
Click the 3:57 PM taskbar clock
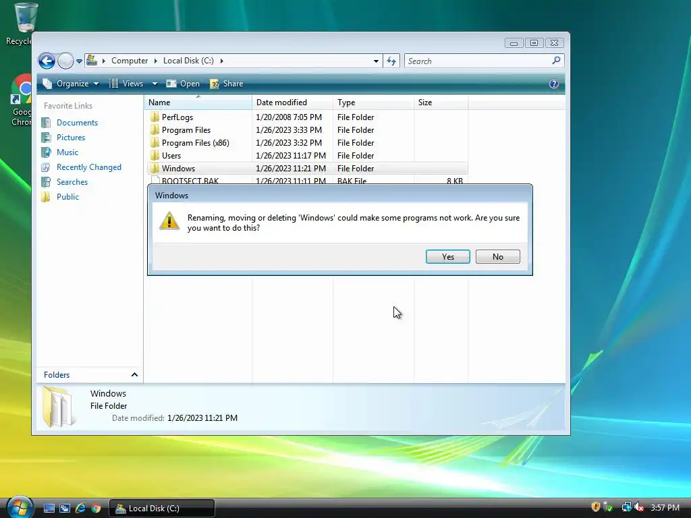[x=665, y=508]
